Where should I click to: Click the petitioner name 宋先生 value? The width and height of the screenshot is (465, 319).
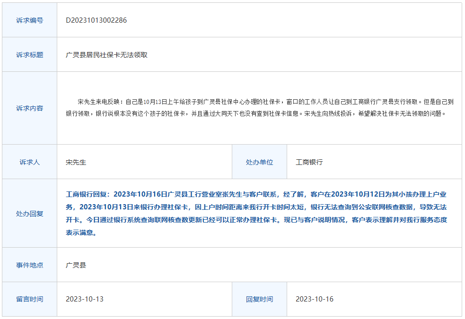[x=76, y=162]
